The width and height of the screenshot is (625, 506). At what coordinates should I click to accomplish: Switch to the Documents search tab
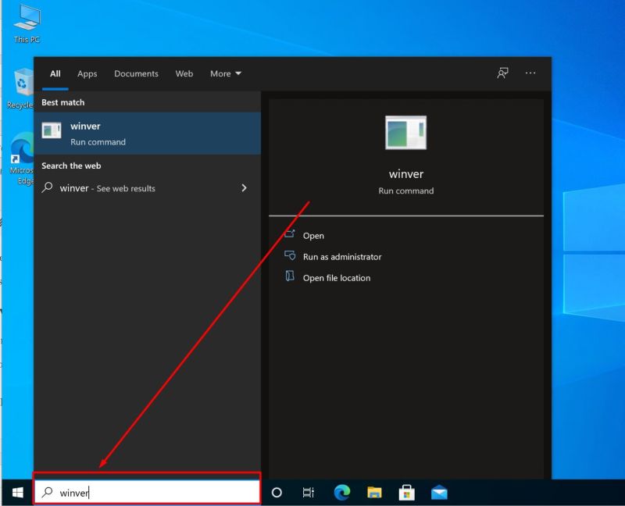tap(136, 73)
